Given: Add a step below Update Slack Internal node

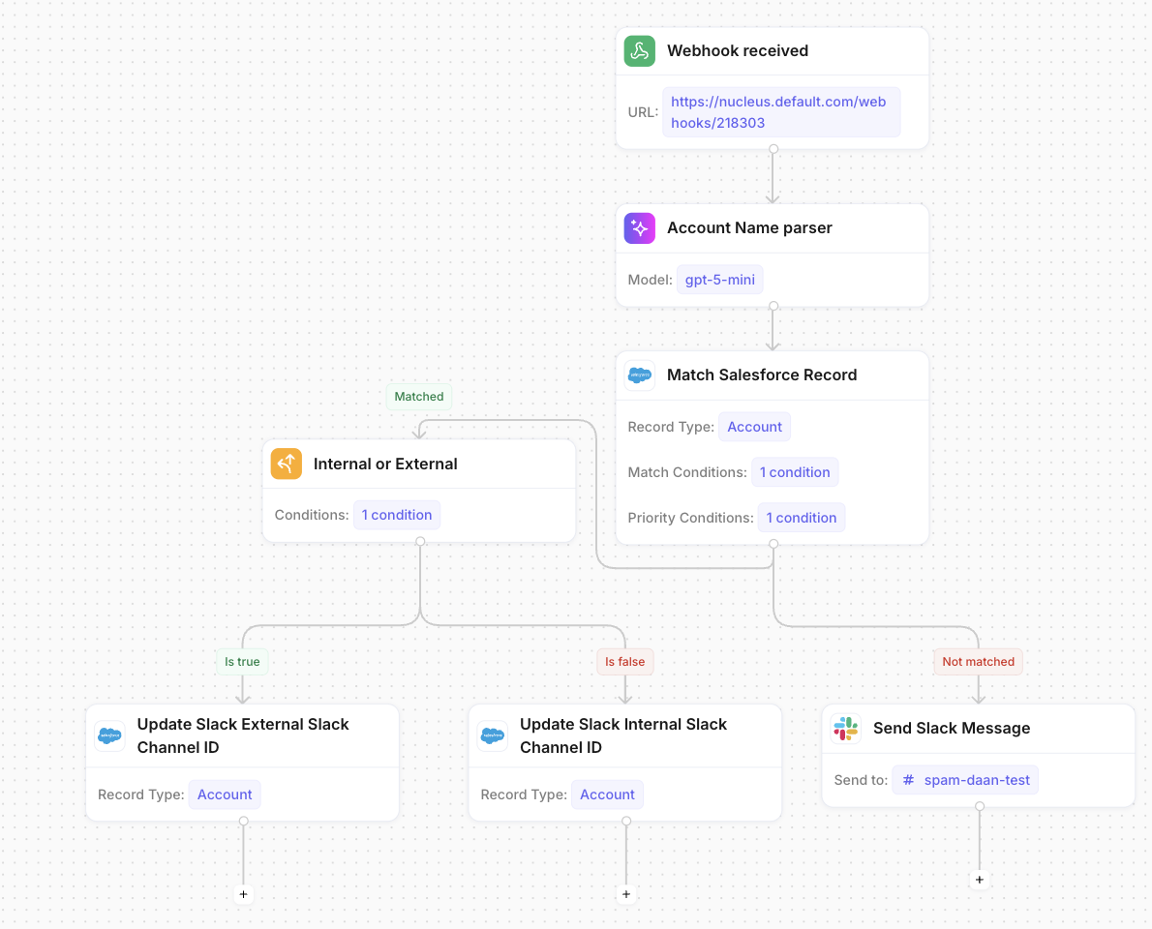Looking at the screenshot, I should coord(626,895).
